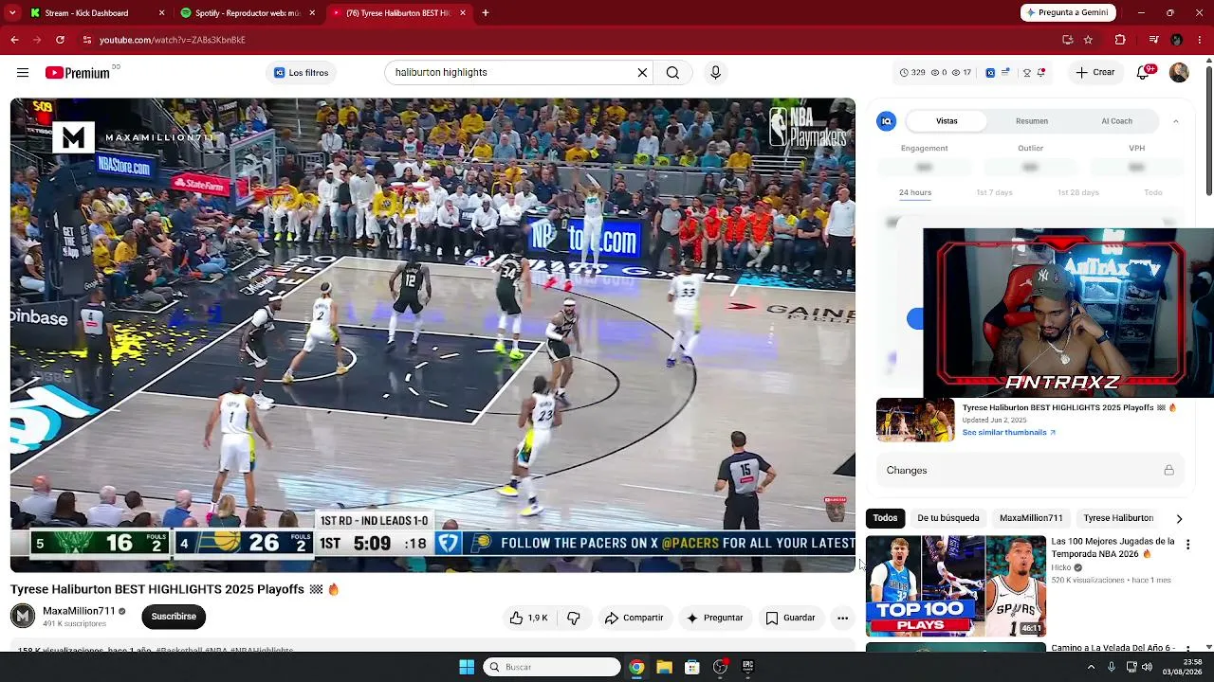Screen dimensions: 1214x682
Task: Click the extension alert bell with red dot
Action: click(x=1040, y=73)
